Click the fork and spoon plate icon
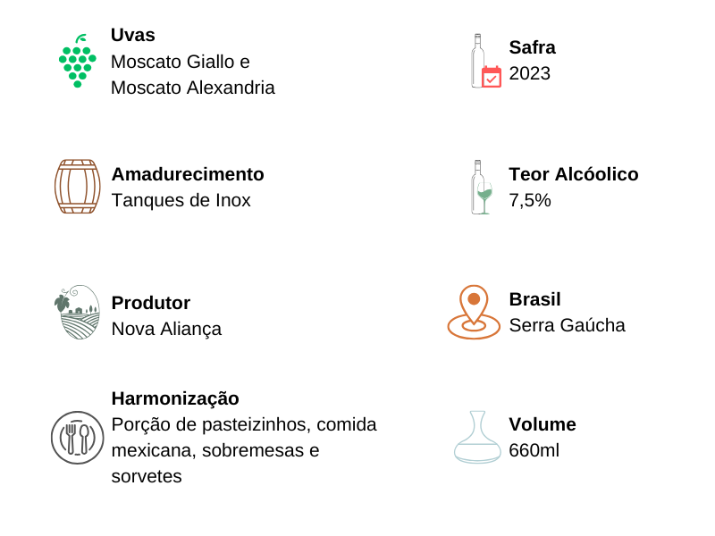The width and height of the screenshot is (715, 536). (x=78, y=438)
